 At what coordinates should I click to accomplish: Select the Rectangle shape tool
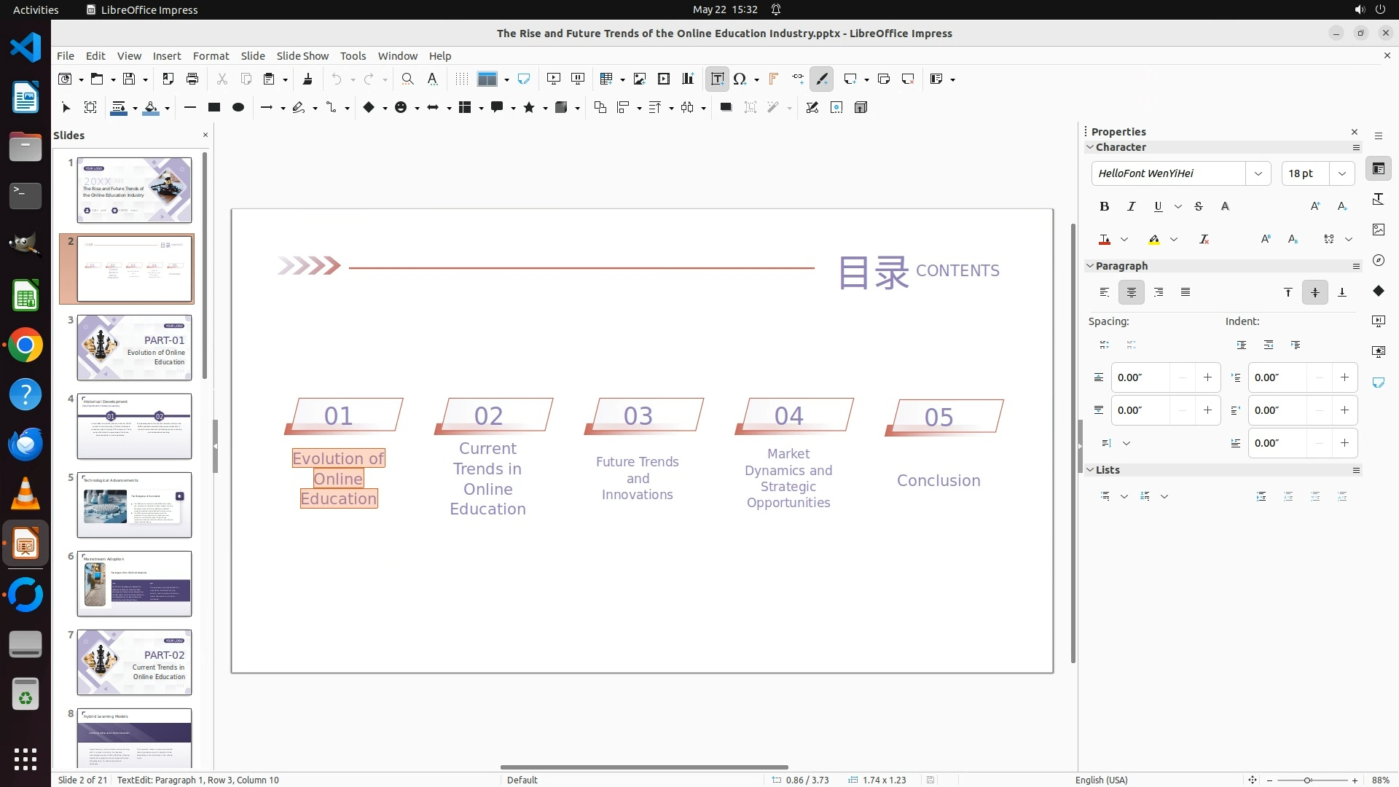tap(214, 108)
